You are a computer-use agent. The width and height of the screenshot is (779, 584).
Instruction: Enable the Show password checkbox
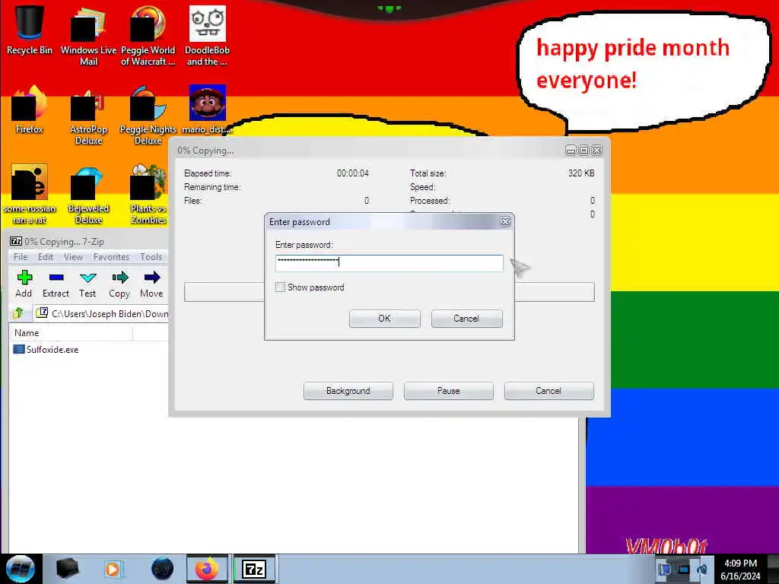[280, 287]
